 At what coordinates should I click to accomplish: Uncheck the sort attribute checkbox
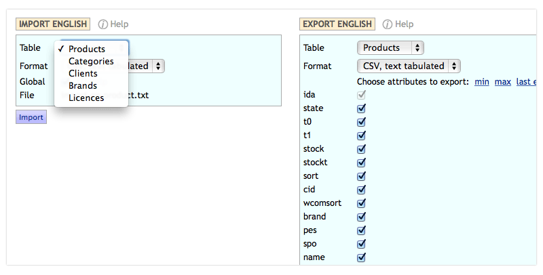pos(361,176)
